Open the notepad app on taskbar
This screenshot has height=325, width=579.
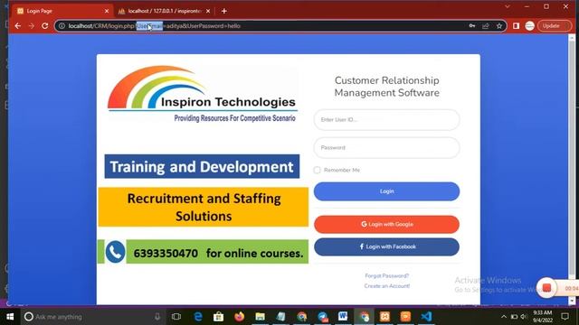tap(280, 317)
